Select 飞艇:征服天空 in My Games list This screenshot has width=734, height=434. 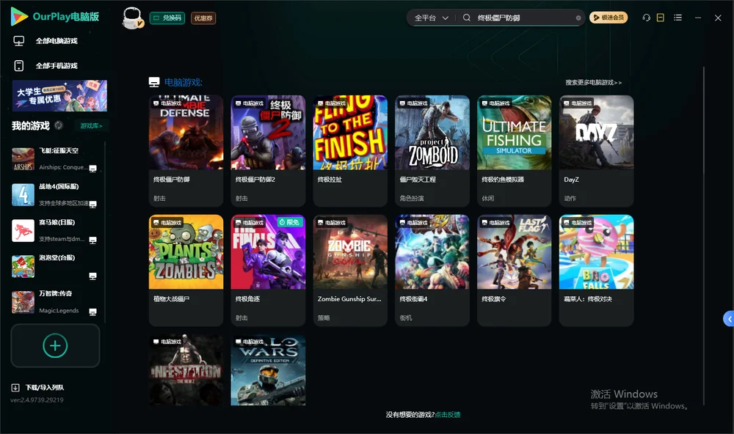click(55, 159)
